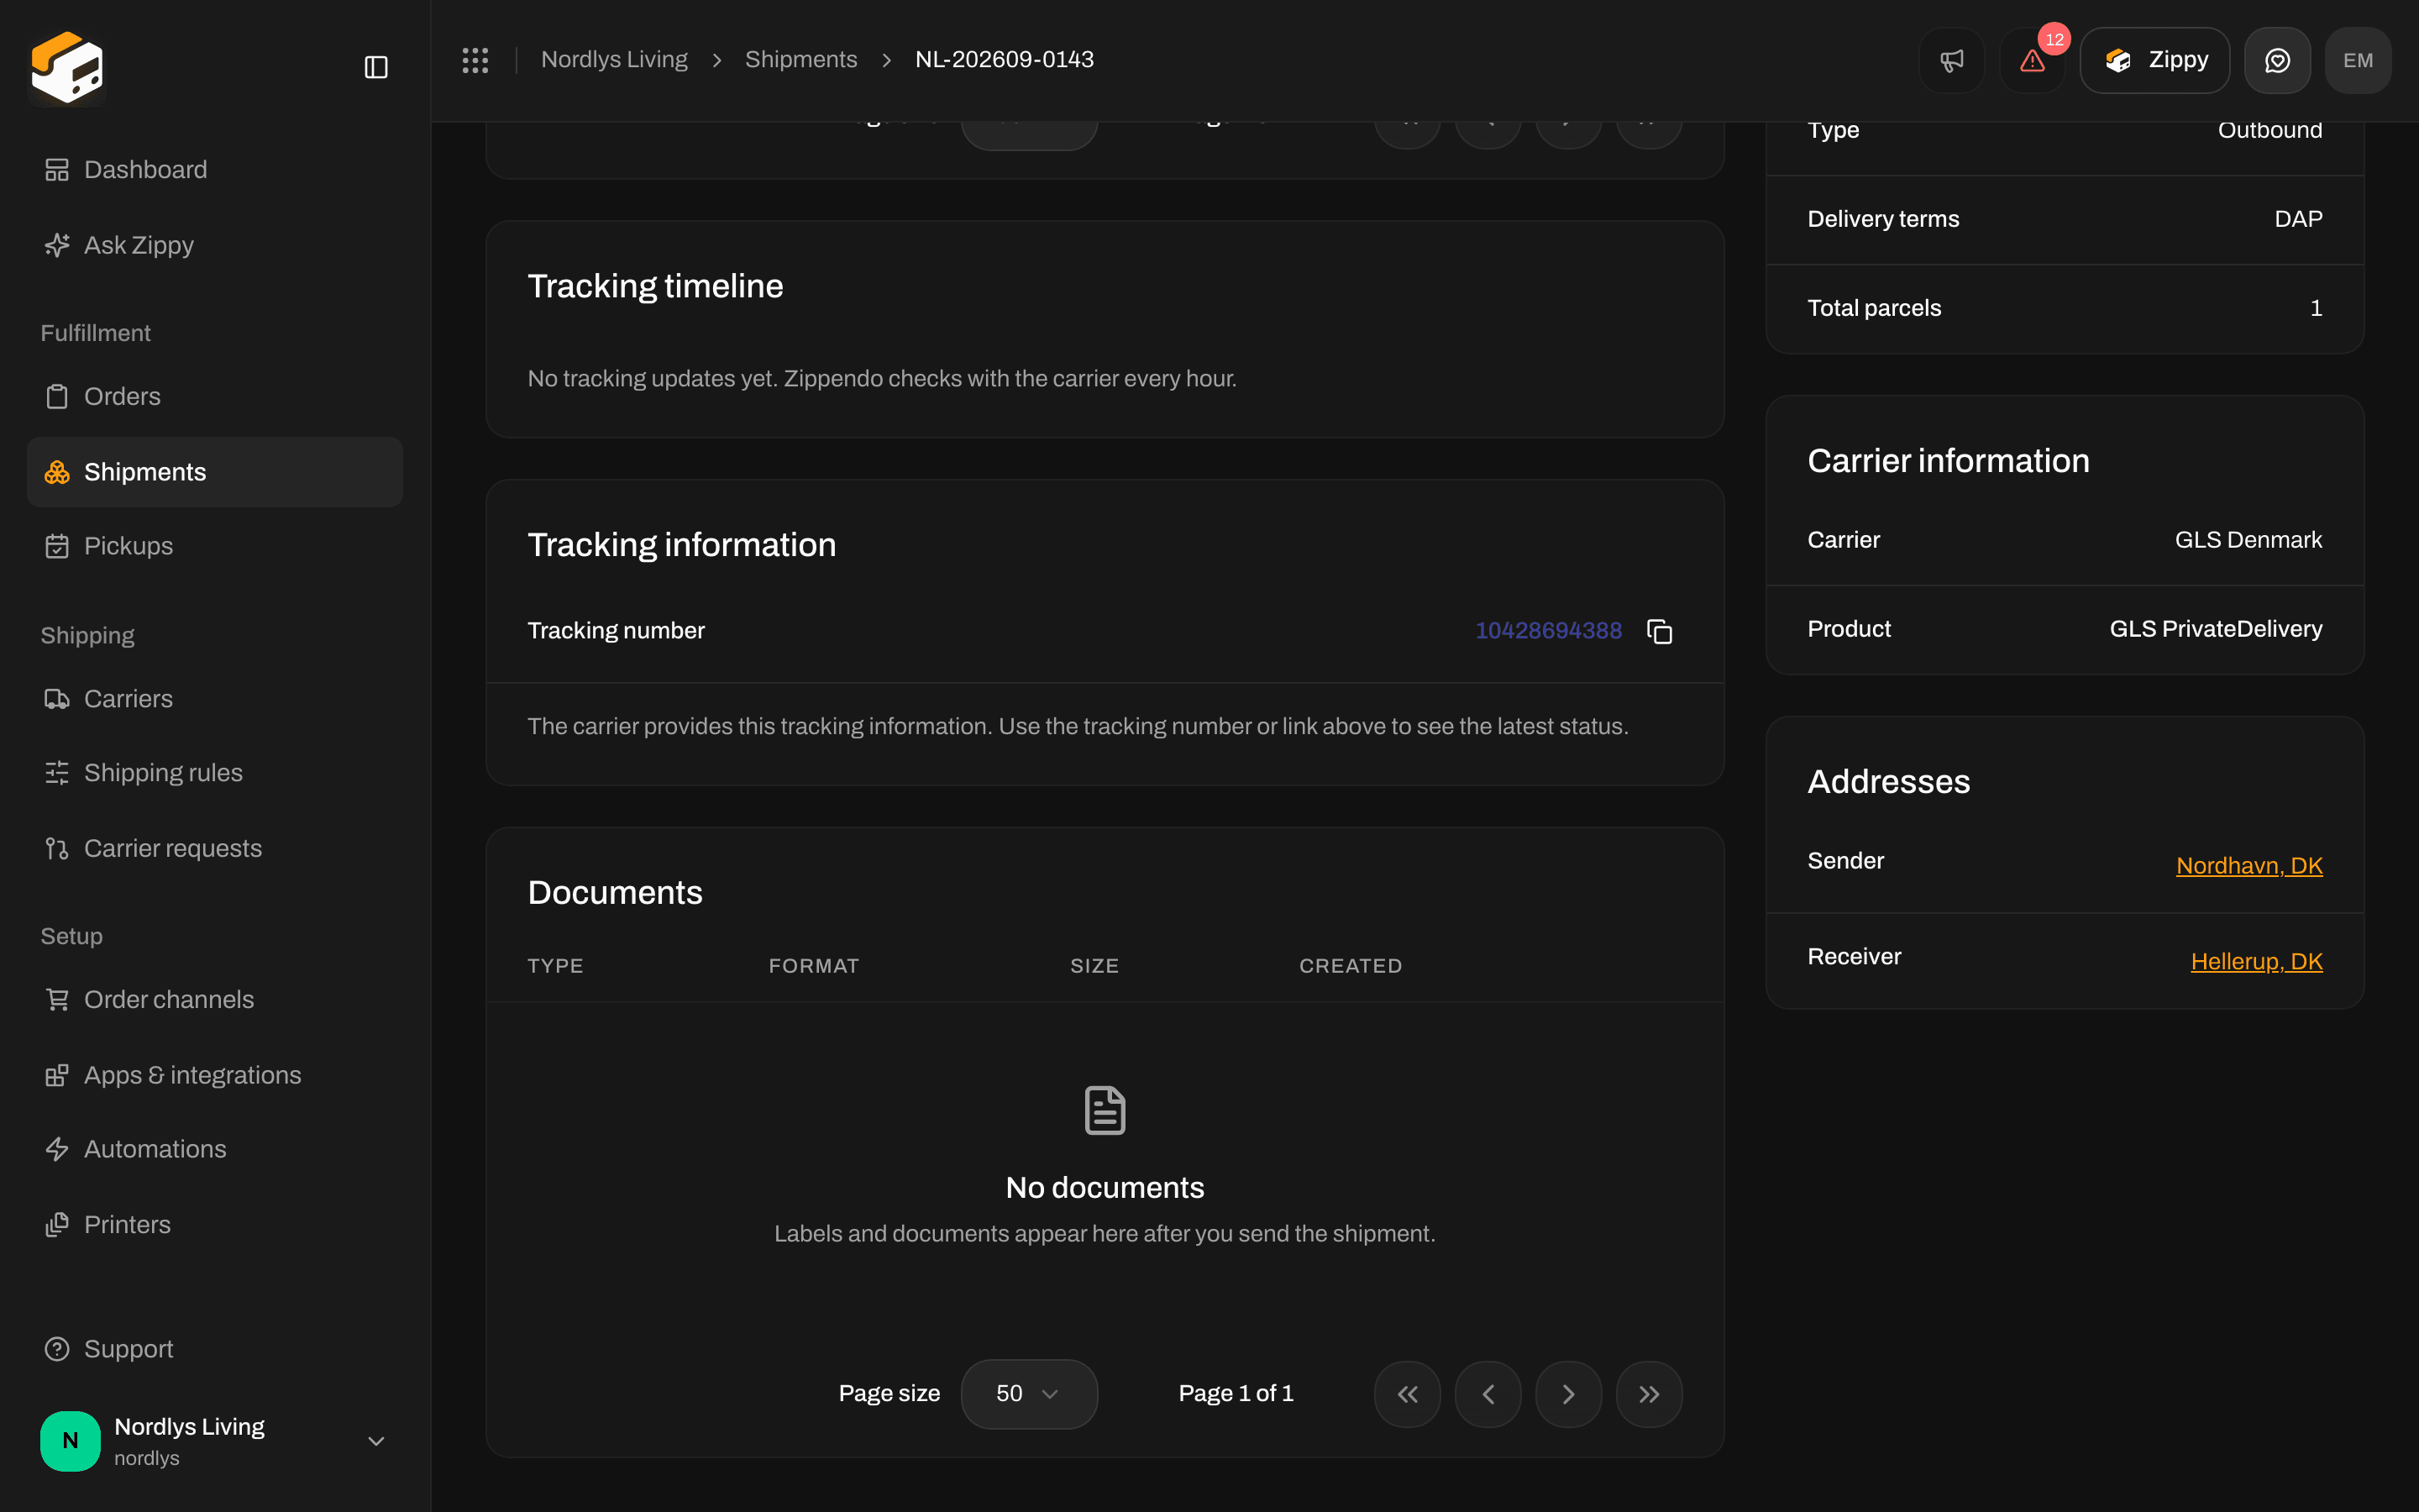The width and height of the screenshot is (2419, 1512).
Task: Select Shipments in sidebar
Action: [x=215, y=472]
